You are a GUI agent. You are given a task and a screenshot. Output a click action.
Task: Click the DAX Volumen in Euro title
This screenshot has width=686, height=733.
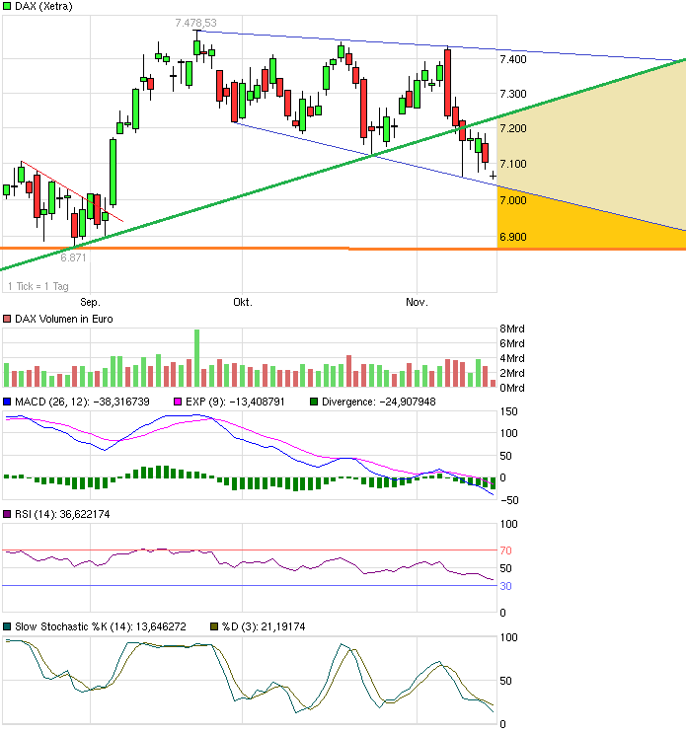(x=63, y=319)
